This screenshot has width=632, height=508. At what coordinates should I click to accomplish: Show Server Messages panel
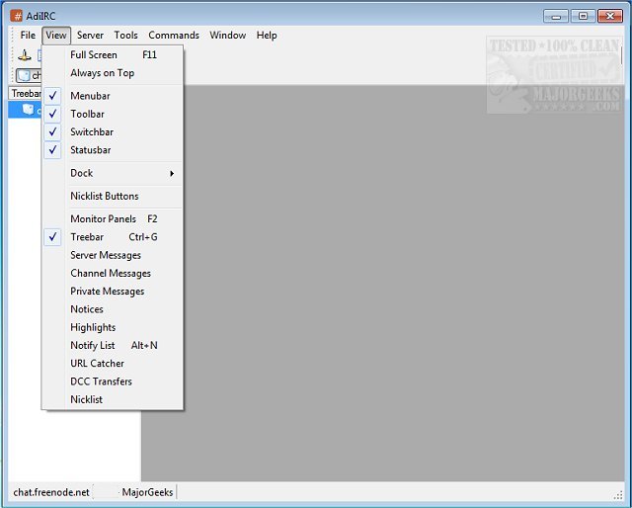pos(113,255)
